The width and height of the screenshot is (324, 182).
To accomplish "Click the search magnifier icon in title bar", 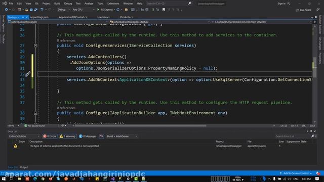I will click(x=190, y=4).
